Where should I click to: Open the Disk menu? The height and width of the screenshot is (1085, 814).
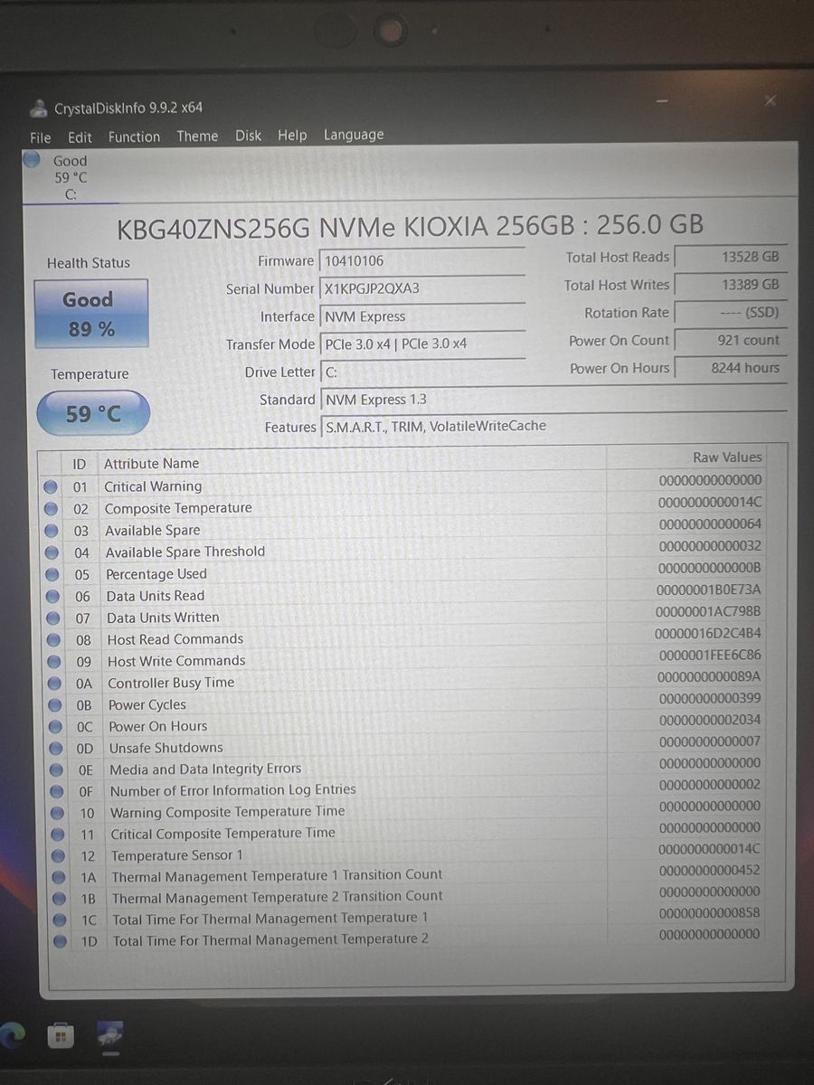pyautogui.click(x=248, y=136)
